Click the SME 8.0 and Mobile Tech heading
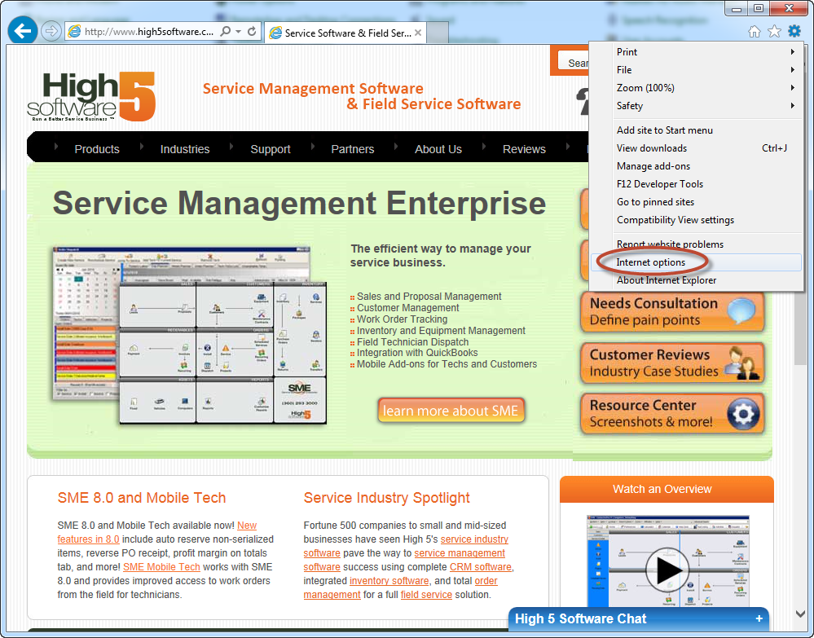This screenshot has height=638, width=814. click(x=142, y=497)
